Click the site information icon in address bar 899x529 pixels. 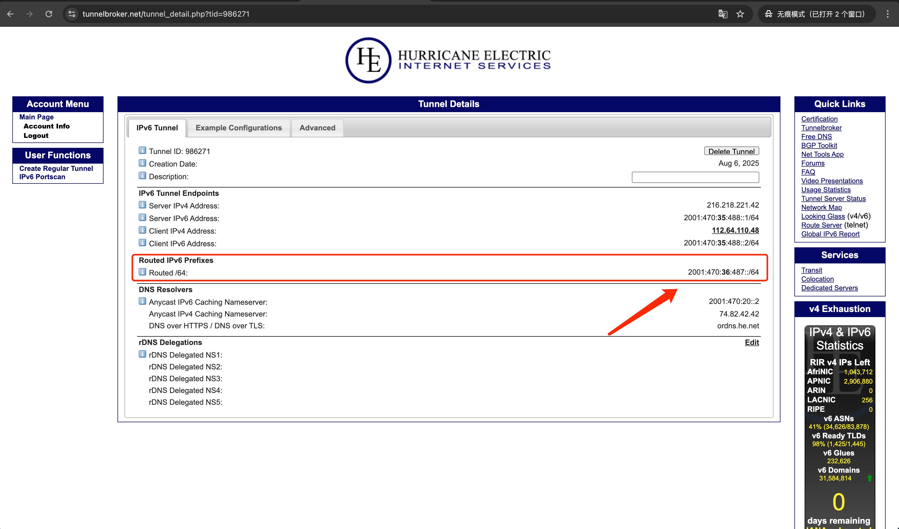point(72,14)
